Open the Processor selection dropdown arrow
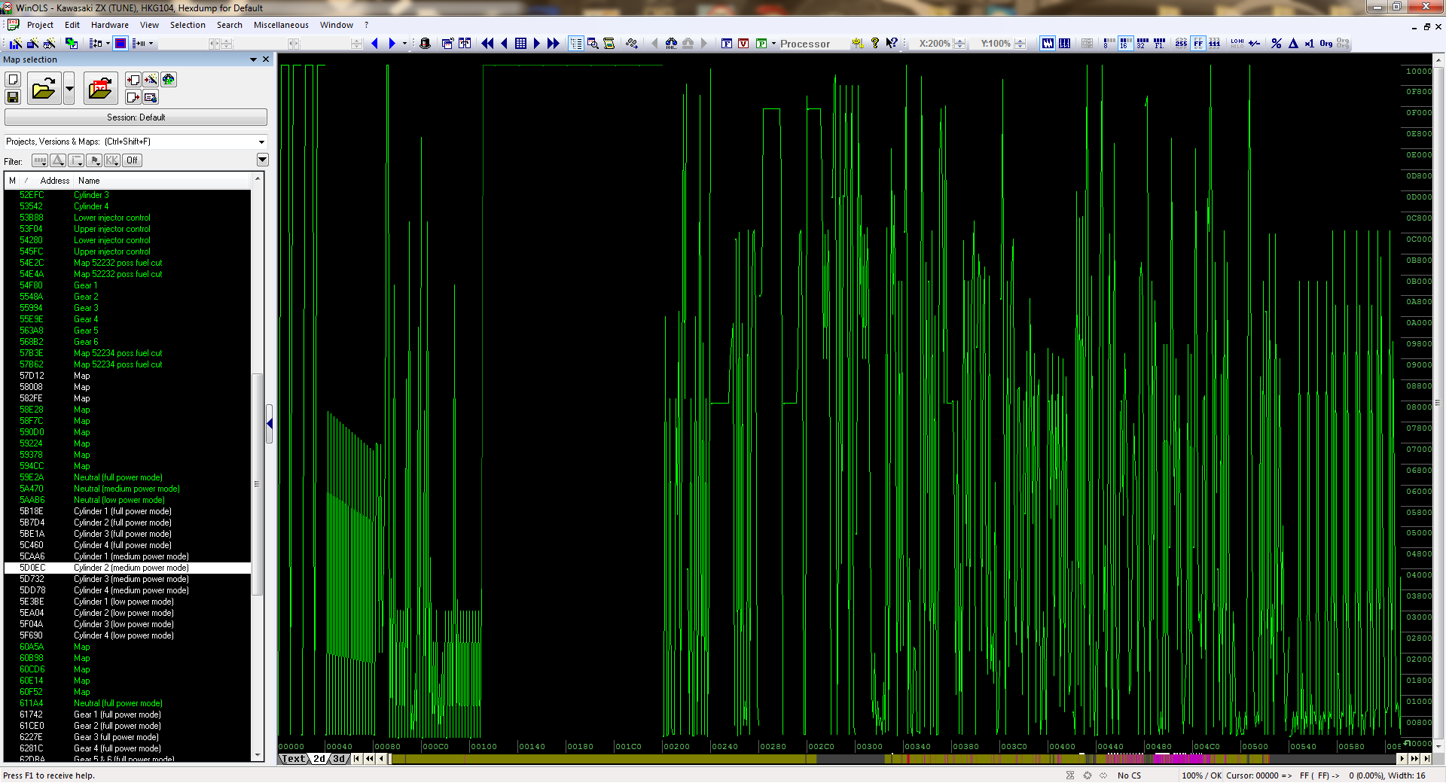 pyautogui.click(x=773, y=44)
